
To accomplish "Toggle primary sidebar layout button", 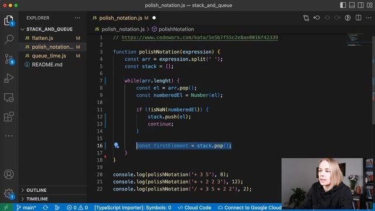I will tap(343, 5).
